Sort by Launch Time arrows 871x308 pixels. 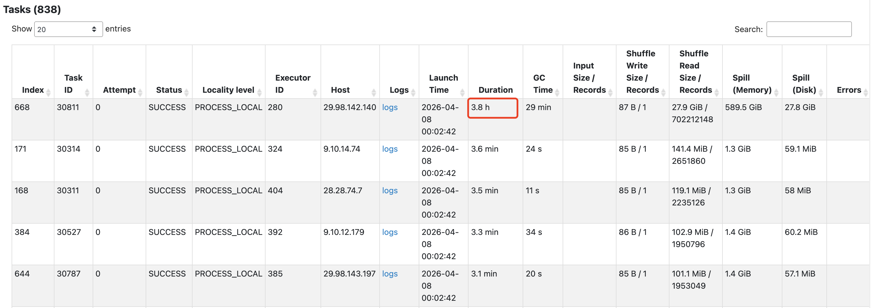462,92
